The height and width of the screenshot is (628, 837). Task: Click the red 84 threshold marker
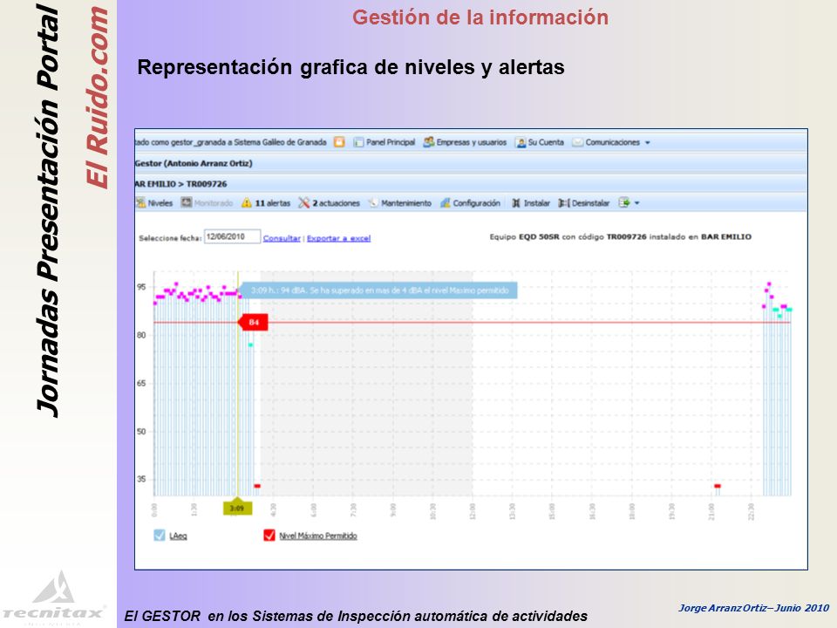(253, 322)
